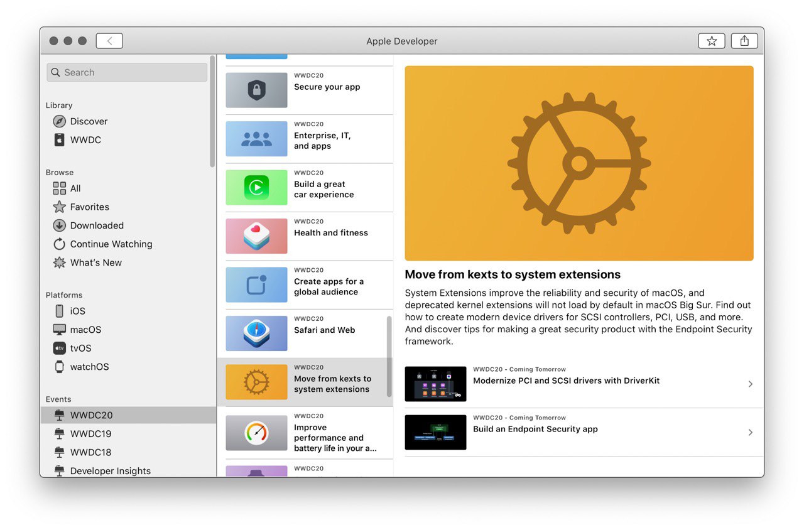Open Secure your app shield thumbnail
Screen dimensions: 804x530
(256, 90)
